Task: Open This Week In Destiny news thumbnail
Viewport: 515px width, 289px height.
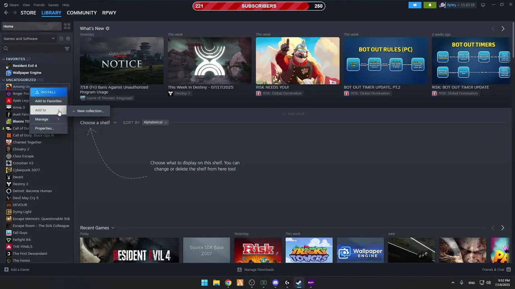Action: click(210, 61)
